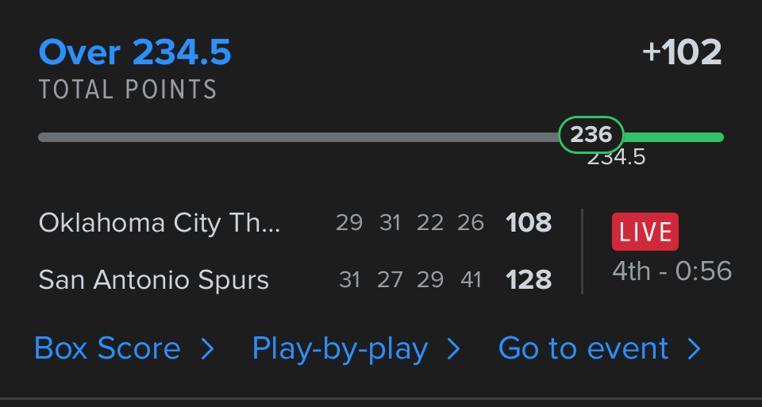Tap the +102 odds value

[x=682, y=53]
